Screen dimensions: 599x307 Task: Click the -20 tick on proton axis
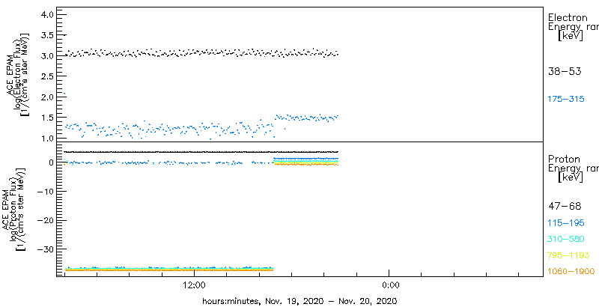pos(45,220)
